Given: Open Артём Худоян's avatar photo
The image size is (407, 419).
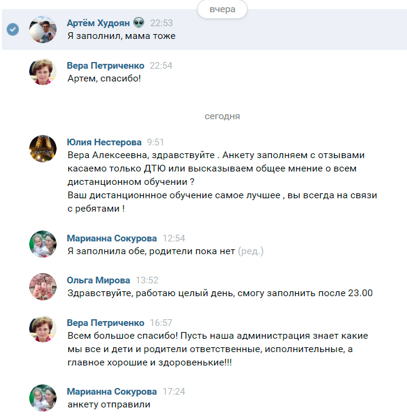Looking at the screenshot, I should click(43, 29).
